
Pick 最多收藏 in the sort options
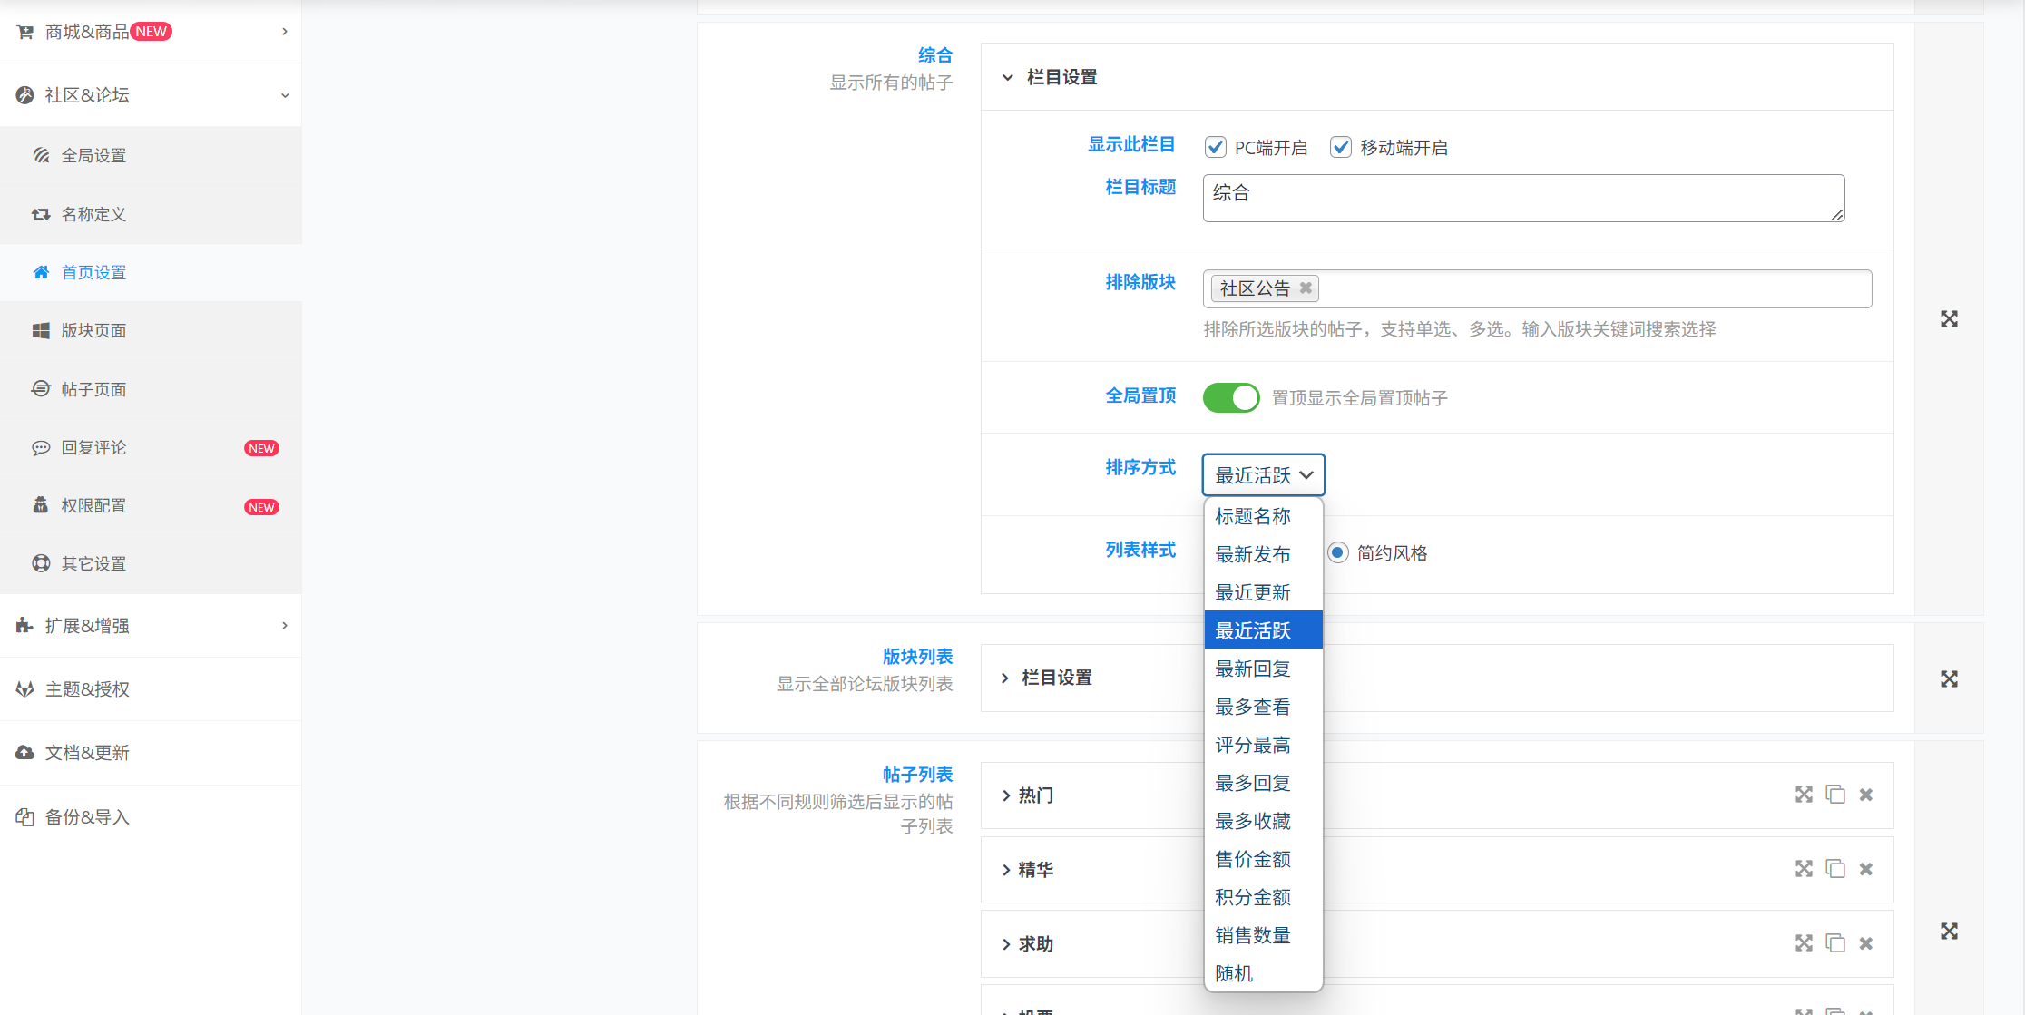[x=1253, y=821]
